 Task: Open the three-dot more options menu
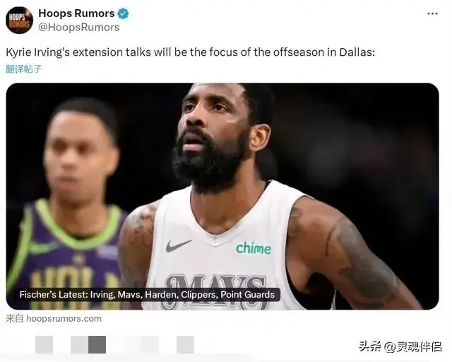click(432, 13)
